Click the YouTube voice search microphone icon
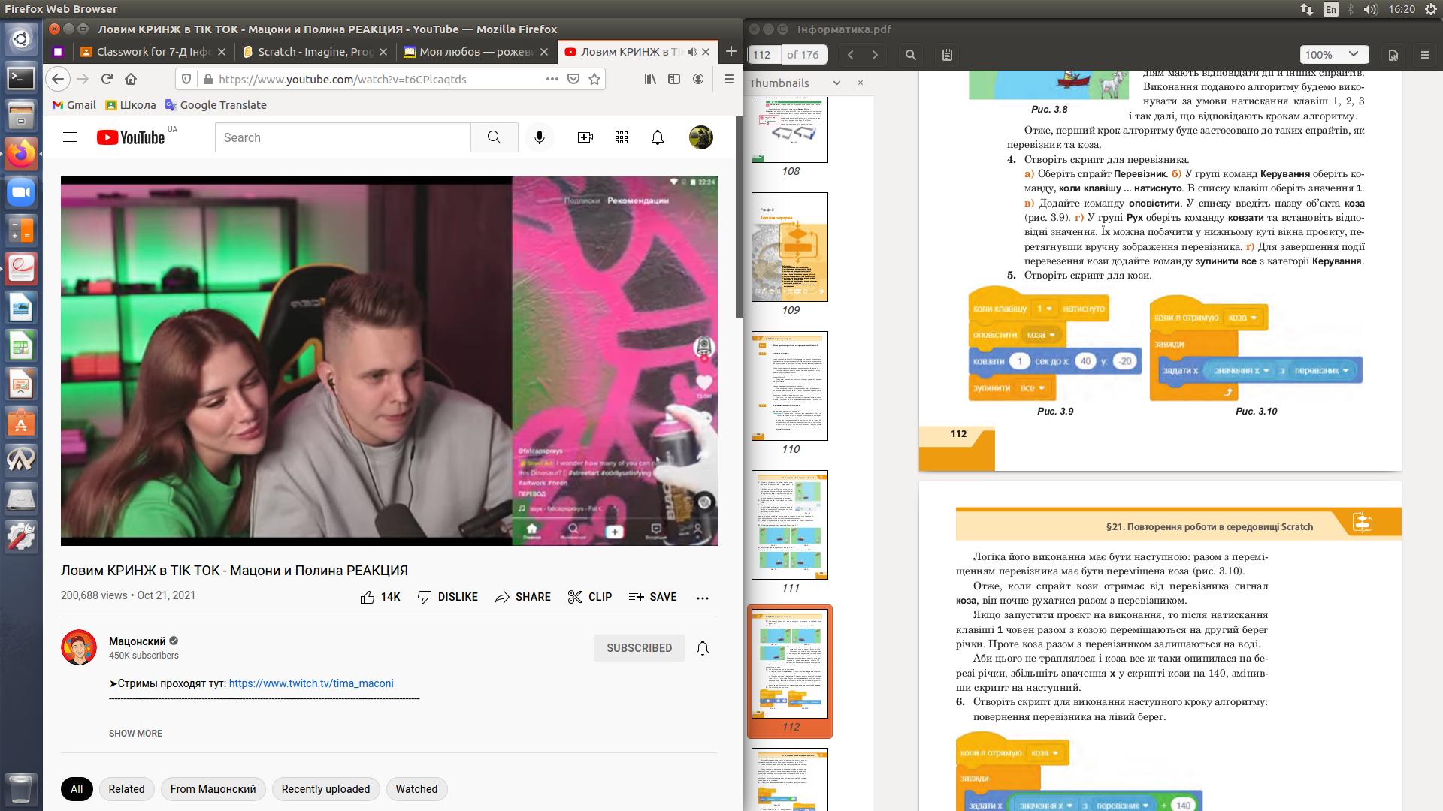 coord(539,137)
